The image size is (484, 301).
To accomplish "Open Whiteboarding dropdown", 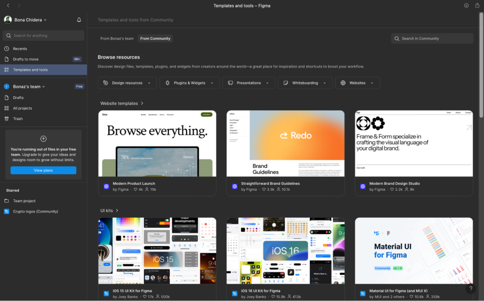I will (305, 83).
